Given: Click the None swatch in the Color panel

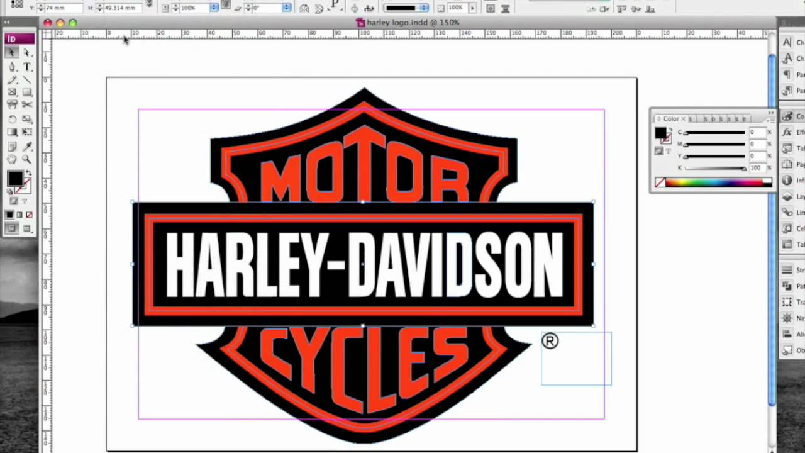Looking at the screenshot, I should (660, 182).
